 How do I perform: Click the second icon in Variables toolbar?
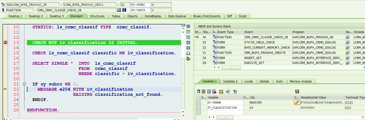(x=203, y=91)
